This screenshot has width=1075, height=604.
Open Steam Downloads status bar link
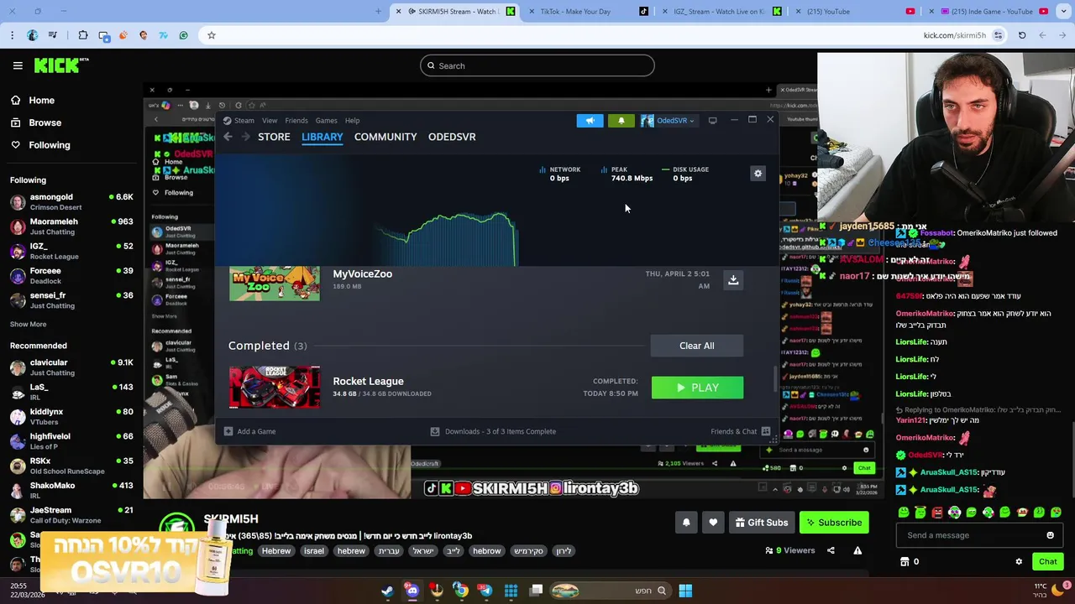[493, 431]
